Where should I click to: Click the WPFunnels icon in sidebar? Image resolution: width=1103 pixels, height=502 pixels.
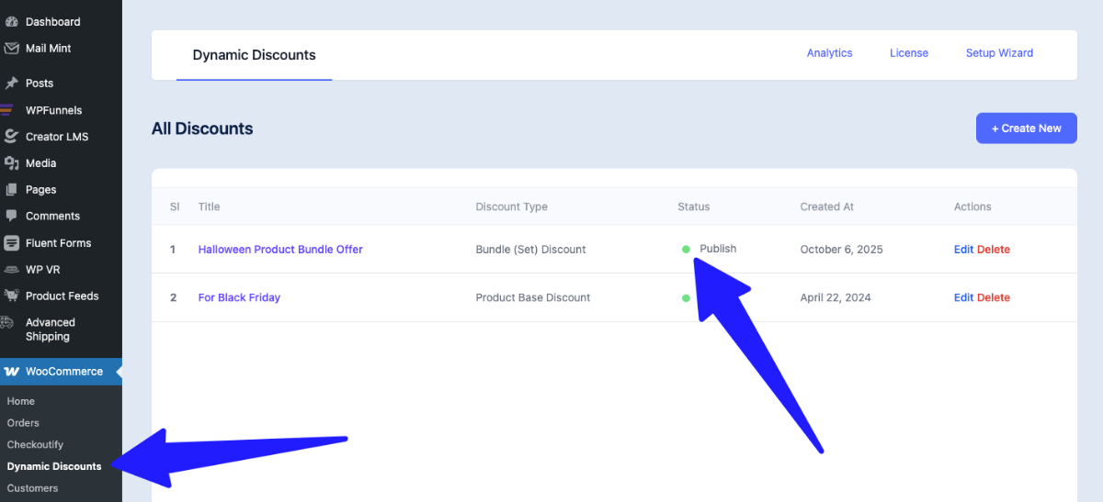tap(8, 110)
